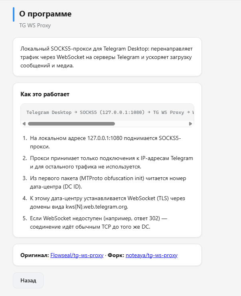The width and height of the screenshot is (241, 296).
Task: Click step 1 about address 127.0.0.1:1080
Action: pos(105,142)
